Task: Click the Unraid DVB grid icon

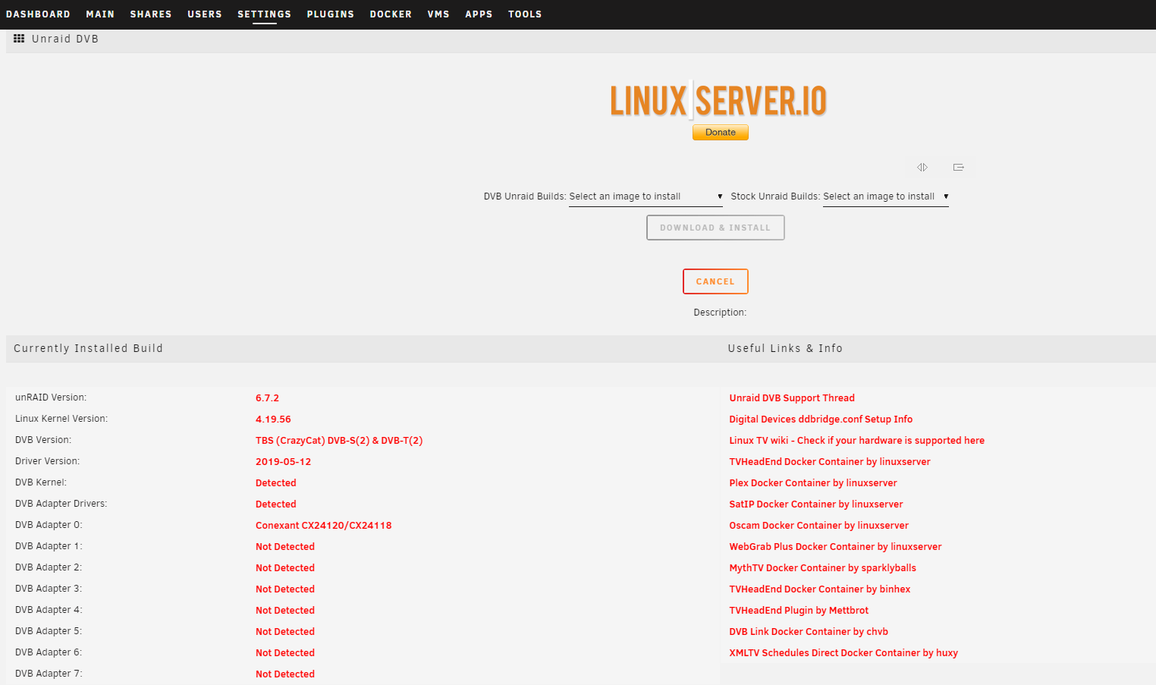Action: tap(19, 39)
